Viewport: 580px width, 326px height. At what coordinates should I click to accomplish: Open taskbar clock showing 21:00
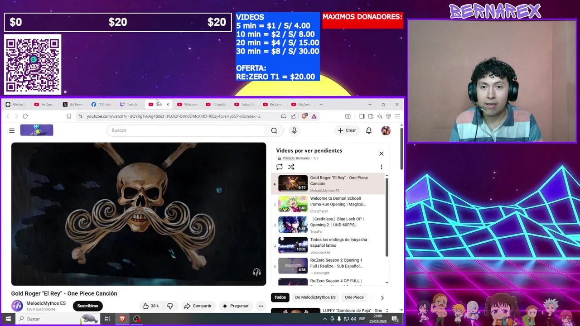click(x=377, y=319)
